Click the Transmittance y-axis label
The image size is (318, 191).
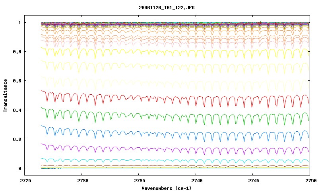point(5,95)
